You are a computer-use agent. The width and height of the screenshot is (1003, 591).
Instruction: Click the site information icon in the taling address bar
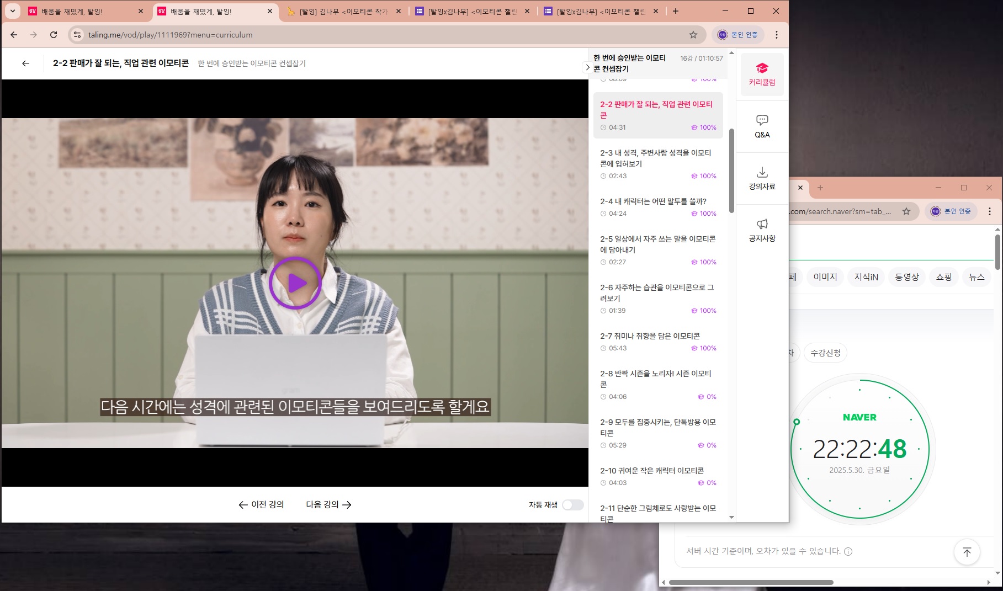click(x=77, y=35)
